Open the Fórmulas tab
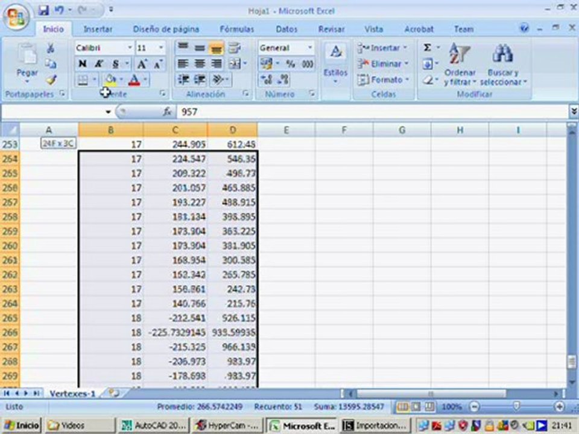 click(x=236, y=29)
